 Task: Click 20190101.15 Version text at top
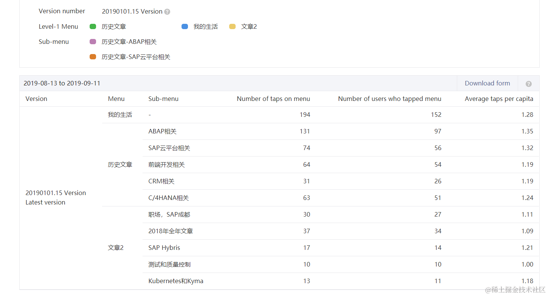pos(132,11)
